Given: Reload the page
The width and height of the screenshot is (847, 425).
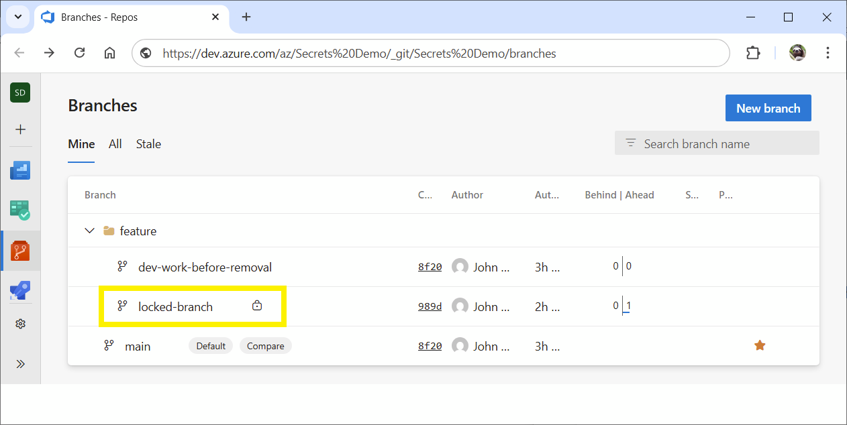Looking at the screenshot, I should point(79,53).
